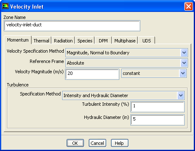Viewport: 195px width, 151px height.
Task: Click the 'constant' value text in combo box
Action: pos(131,73)
